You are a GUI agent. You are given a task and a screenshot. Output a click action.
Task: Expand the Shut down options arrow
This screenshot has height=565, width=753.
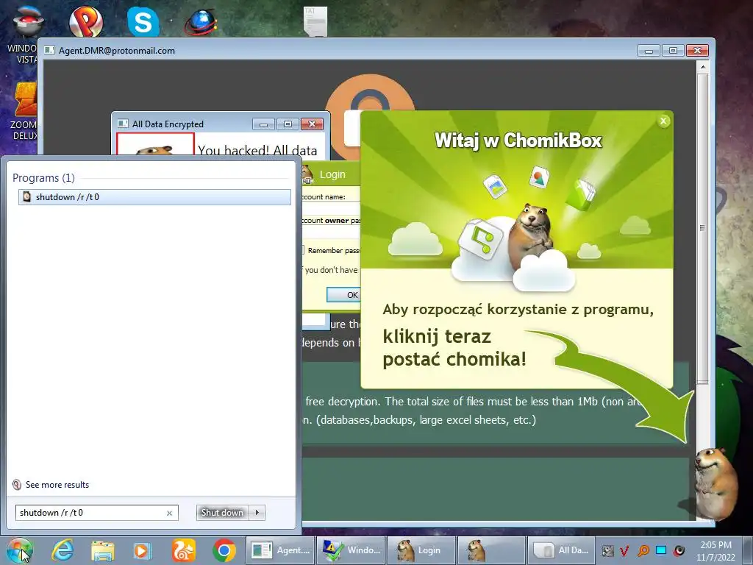pyautogui.click(x=257, y=513)
